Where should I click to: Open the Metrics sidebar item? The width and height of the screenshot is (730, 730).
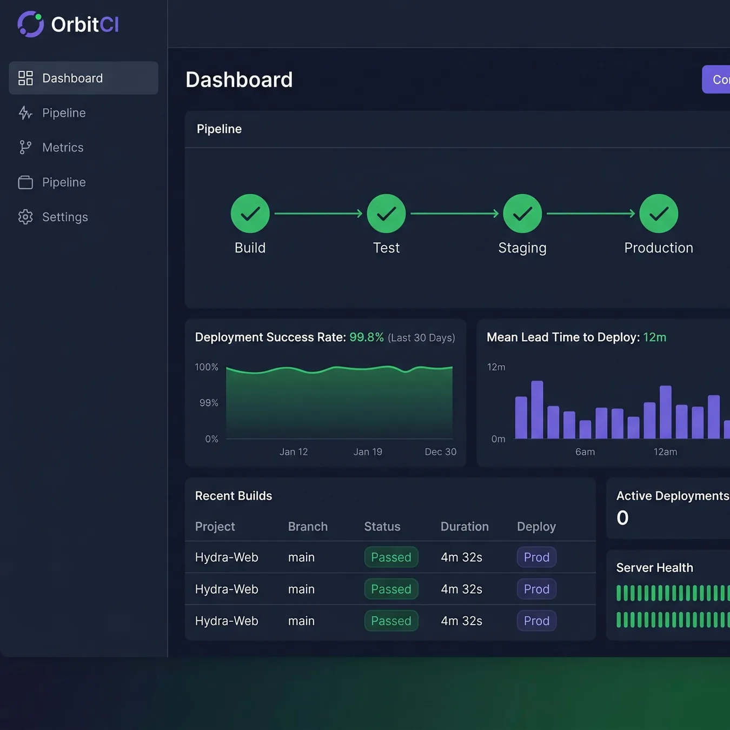coord(84,148)
